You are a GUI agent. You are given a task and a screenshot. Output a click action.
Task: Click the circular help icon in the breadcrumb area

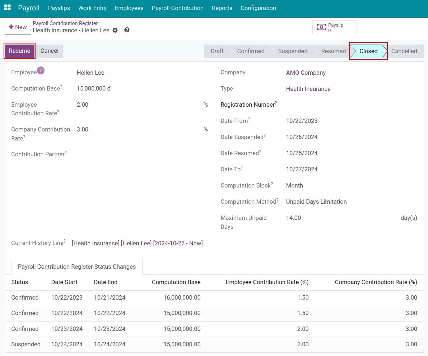pos(127,30)
